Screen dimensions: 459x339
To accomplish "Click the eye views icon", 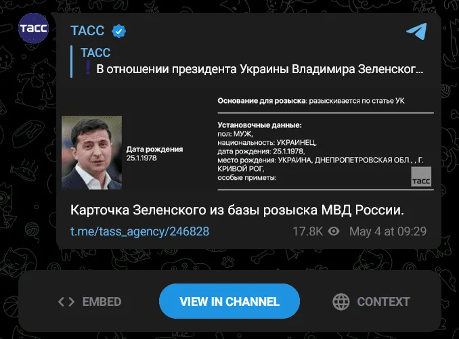I will (x=334, y=231).
